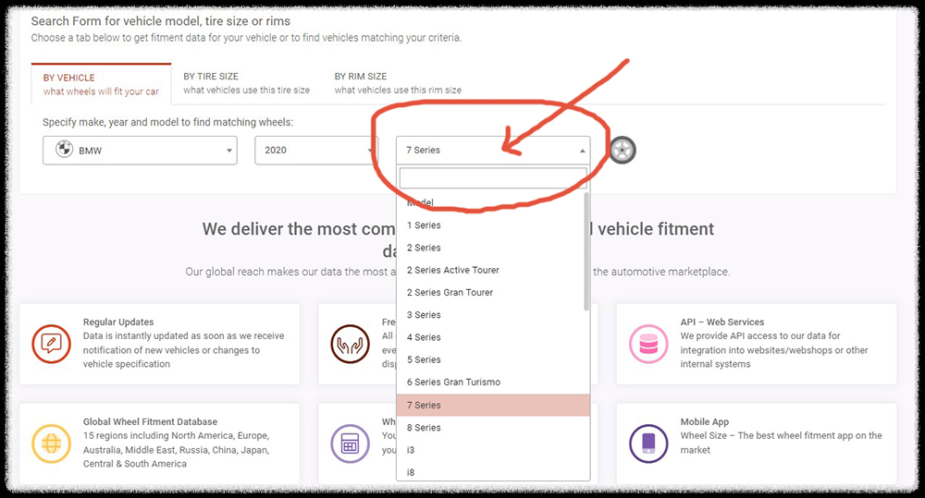Viewport: 925px width, 498px height.
Task: Choose 2 Series Gran Tourer
Action: pos(493,292)
